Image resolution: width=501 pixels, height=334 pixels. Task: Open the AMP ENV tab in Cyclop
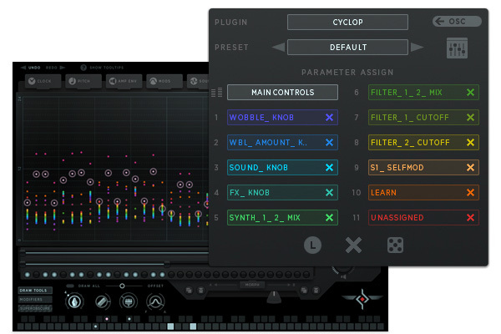(124, 81)
